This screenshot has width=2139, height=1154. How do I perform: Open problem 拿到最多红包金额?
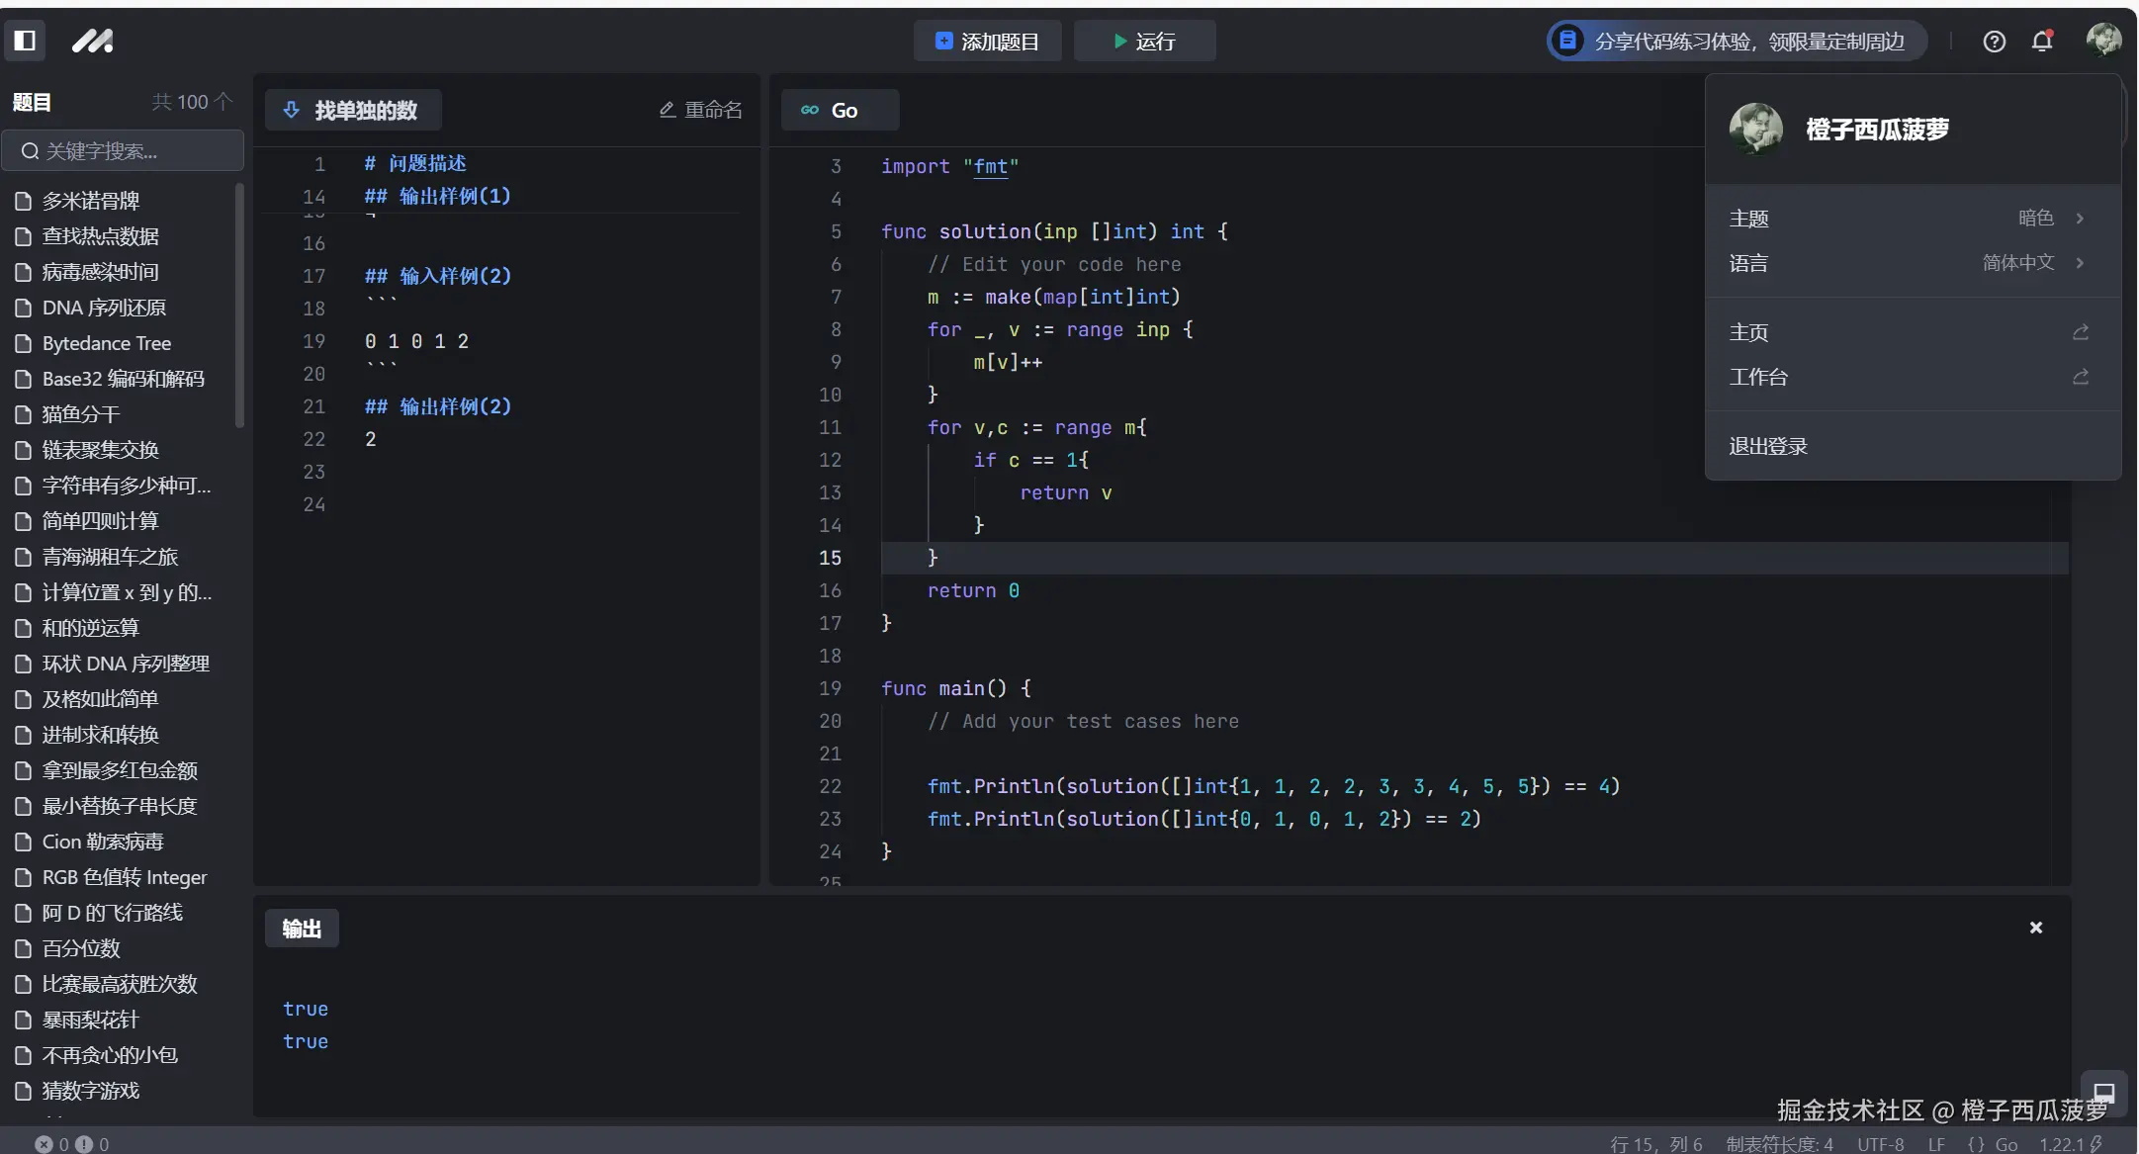tap(119, 770)
